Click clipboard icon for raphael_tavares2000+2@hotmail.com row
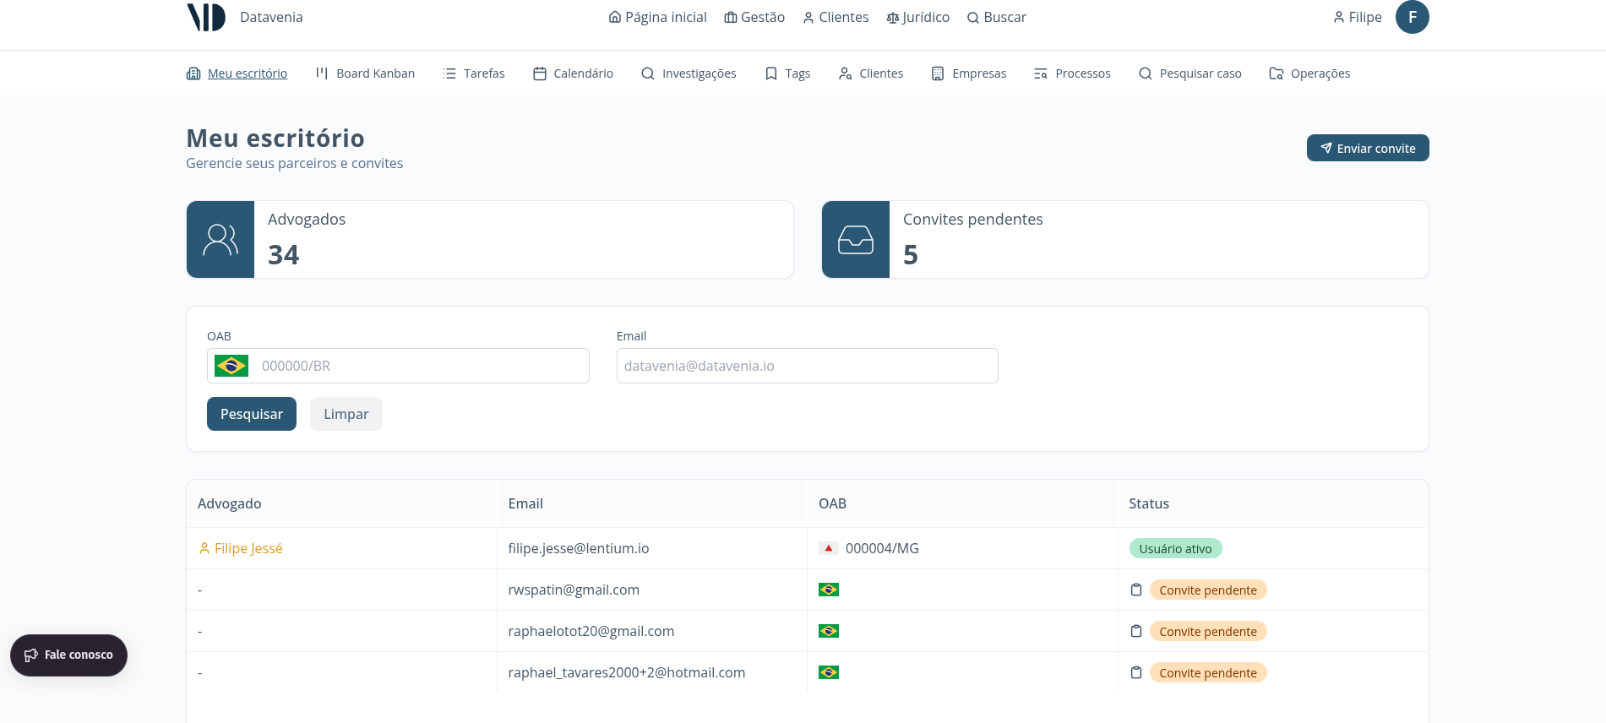The image size is (1606, 723). point(1136,672)
